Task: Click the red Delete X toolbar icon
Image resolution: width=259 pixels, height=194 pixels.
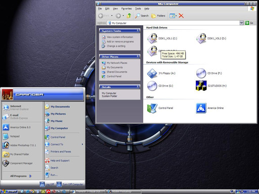Action: click(x=181, y=16)
